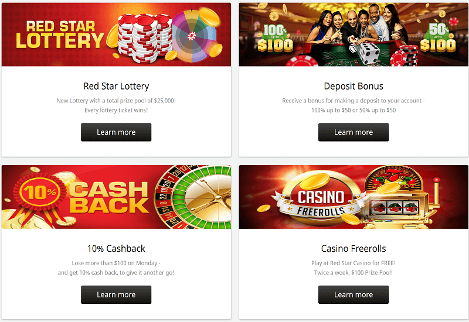The width and height of the screenshot is (469, 322).
Task: Click the Red Star Lottery heading
Action: point(116,86)
